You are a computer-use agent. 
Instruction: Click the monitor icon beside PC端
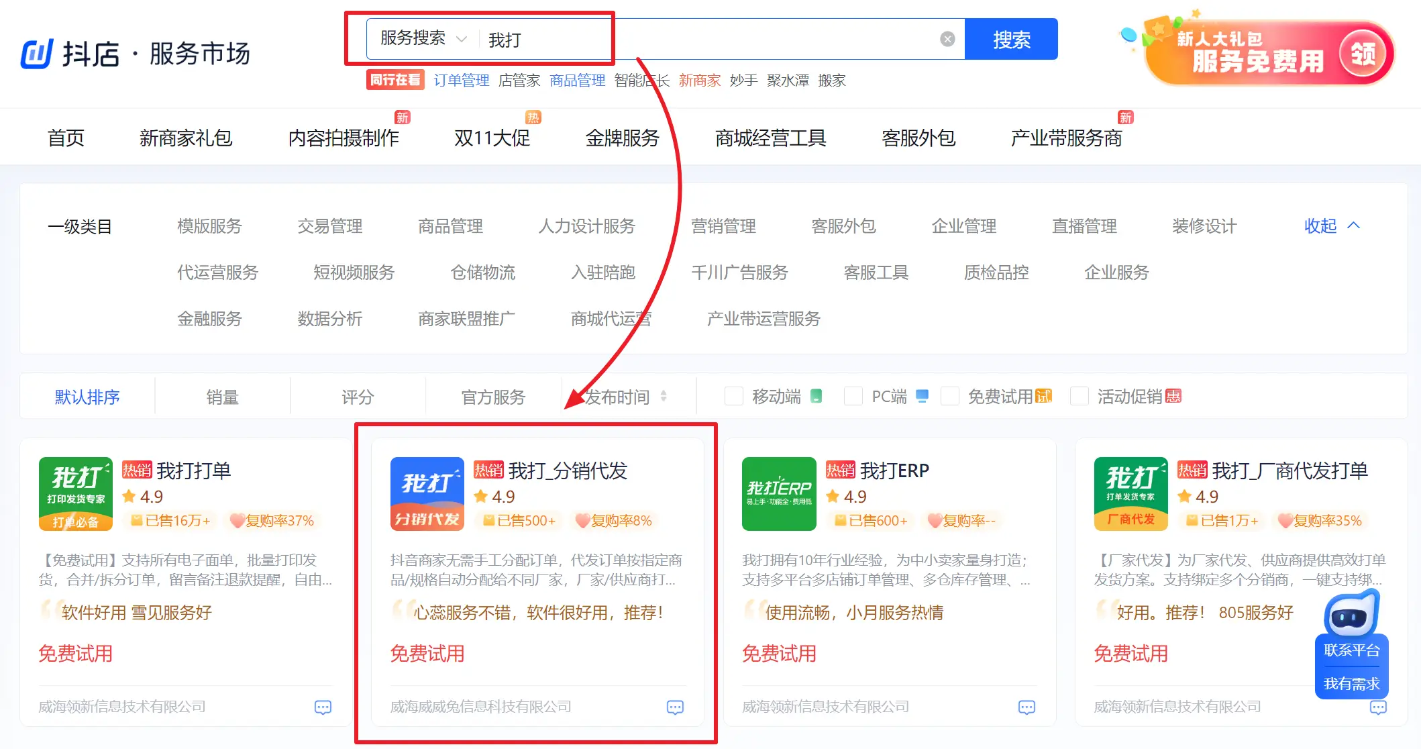(922, 396)
